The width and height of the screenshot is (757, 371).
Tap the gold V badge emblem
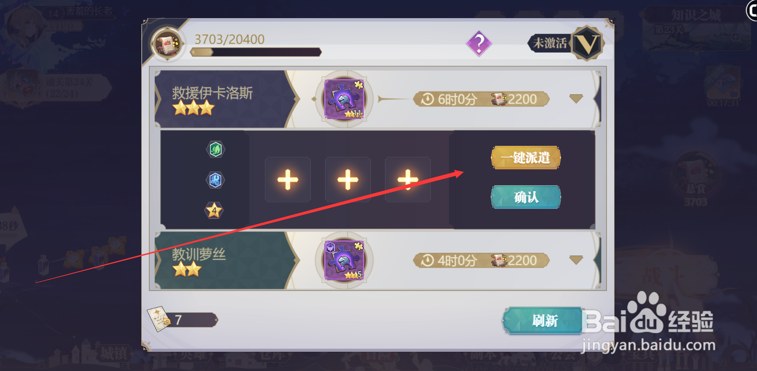587,43
